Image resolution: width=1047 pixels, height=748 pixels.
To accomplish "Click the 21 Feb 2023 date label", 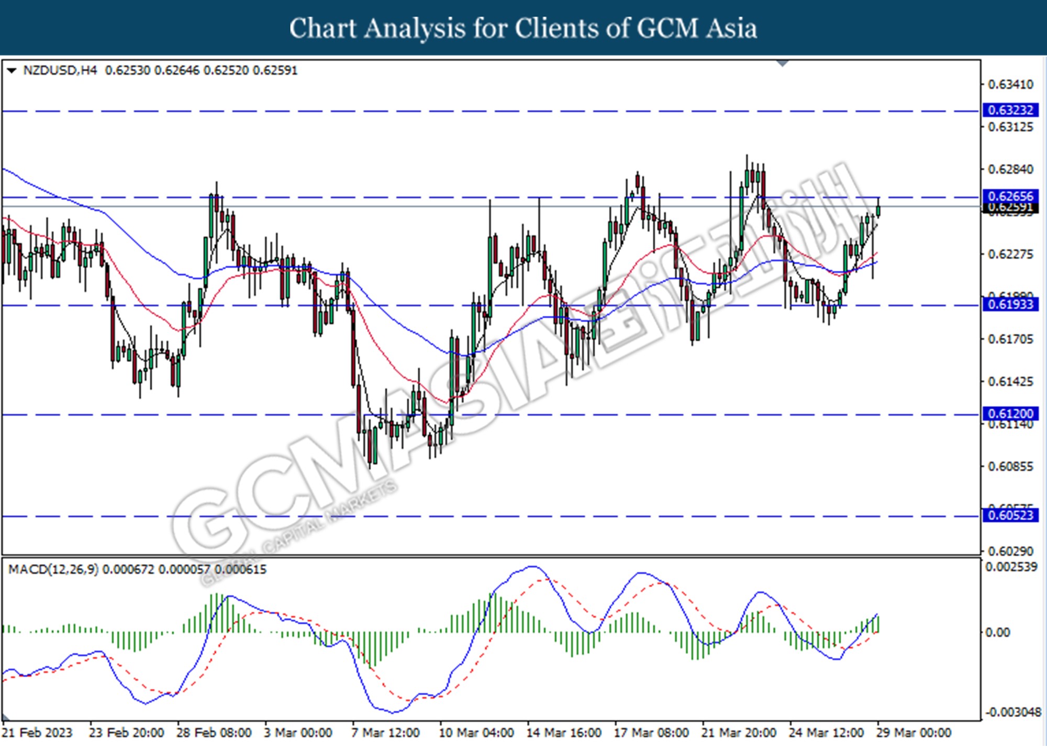I will pyautogui.click(x=37, y=732).
